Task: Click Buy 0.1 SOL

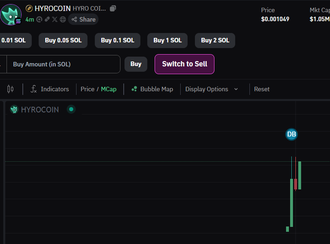Action: (x=118, y=40)
